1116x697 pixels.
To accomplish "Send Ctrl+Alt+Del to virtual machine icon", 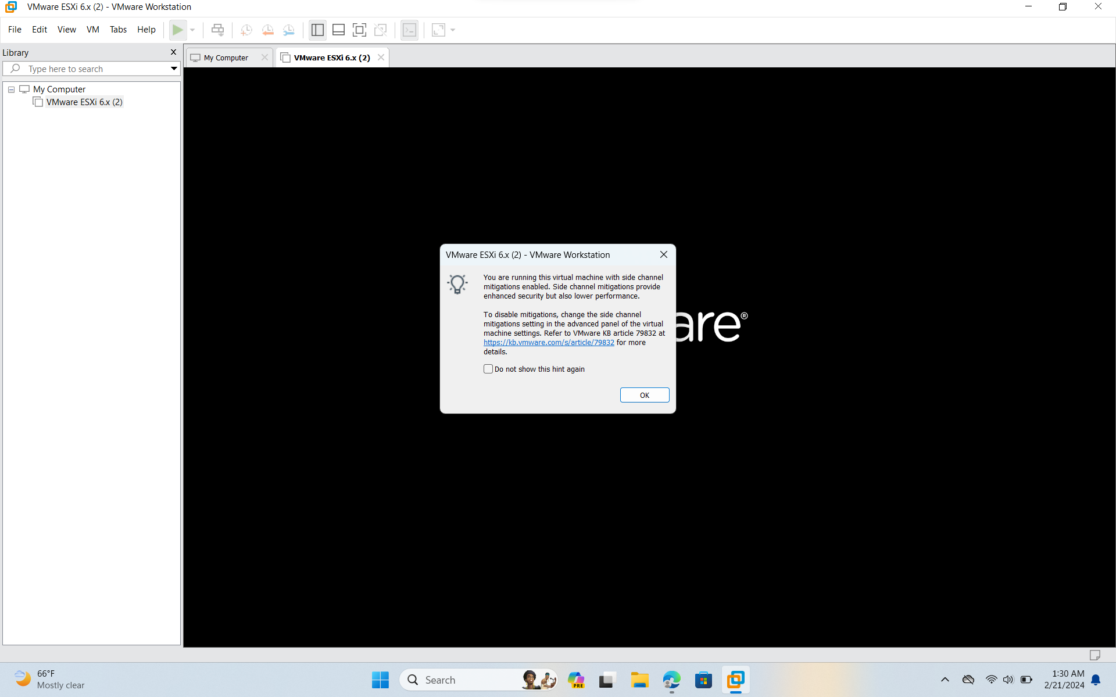I will [218, 30].
